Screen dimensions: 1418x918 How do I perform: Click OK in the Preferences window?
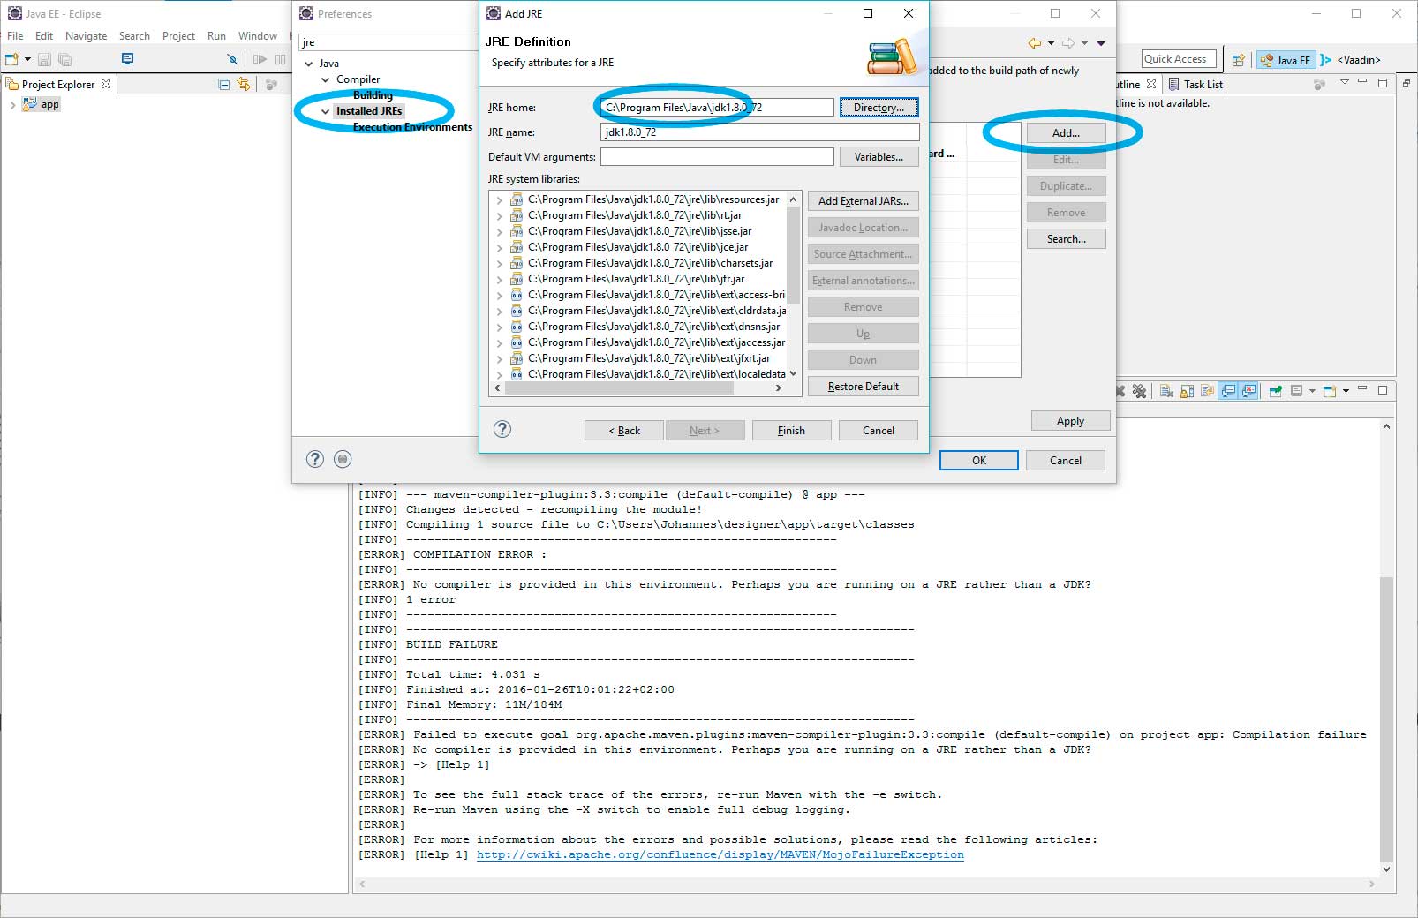point(978,460)
